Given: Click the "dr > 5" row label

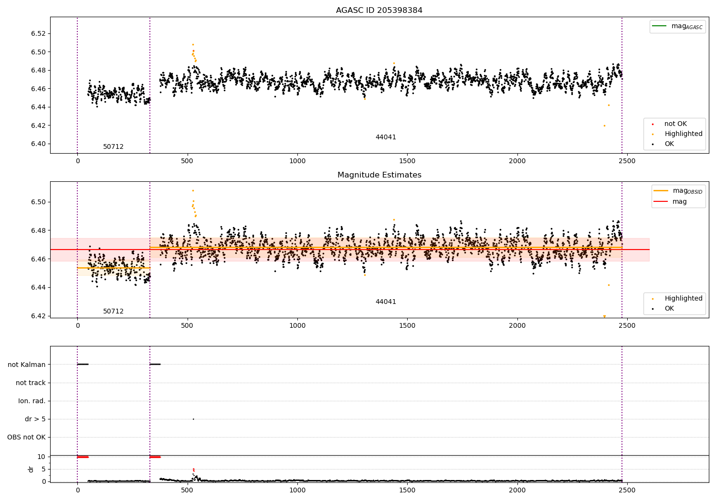Looking at the screenshot, I should click(x=35, y=419).
